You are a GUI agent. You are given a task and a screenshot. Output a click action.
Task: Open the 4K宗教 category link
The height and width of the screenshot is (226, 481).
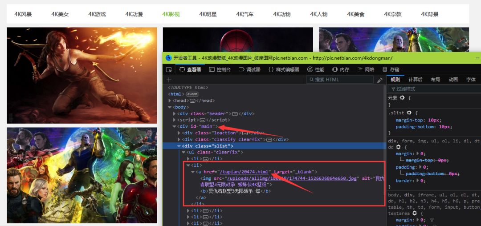point(393,14)
